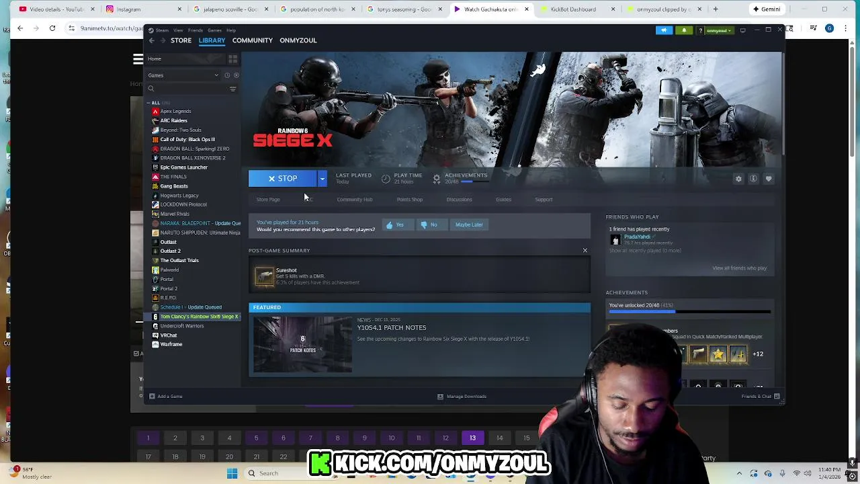This screenshot has height=484, width=860.
Task: Open Steam notifications bell icon
Action: point(684,30)
